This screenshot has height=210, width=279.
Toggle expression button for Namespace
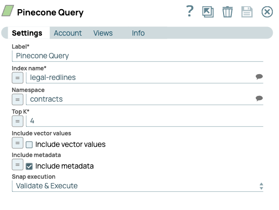(17, 99)
